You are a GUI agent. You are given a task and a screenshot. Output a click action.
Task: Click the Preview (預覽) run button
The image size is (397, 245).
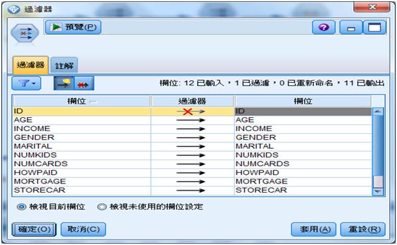(73, 27)
